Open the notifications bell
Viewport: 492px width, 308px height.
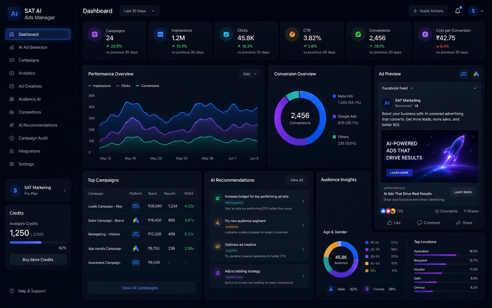pyautogui.click(x=458, y=11)
